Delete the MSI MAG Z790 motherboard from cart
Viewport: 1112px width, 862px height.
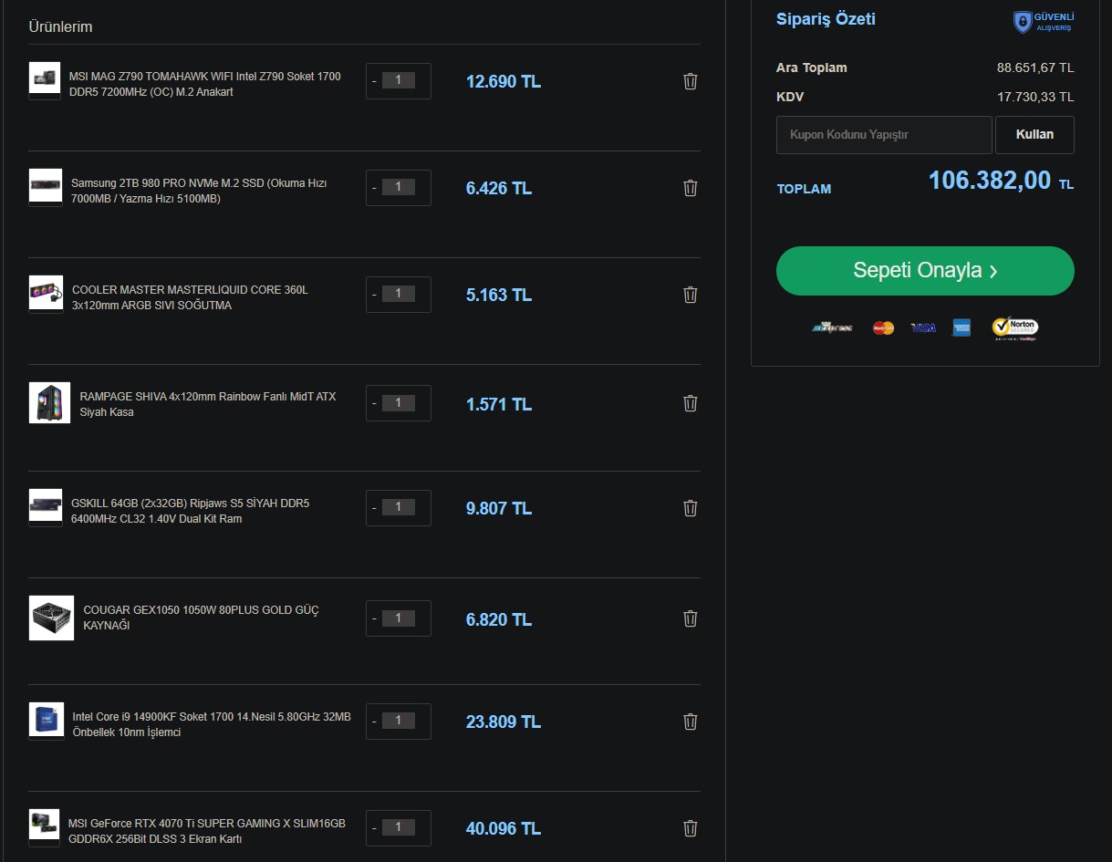click(691, 81)
